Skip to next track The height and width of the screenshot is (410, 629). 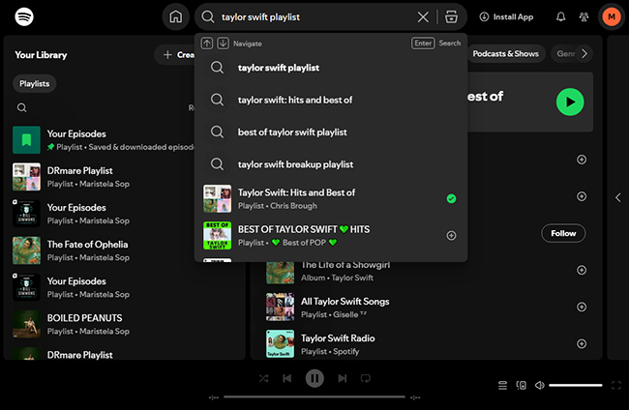[343, 378]
